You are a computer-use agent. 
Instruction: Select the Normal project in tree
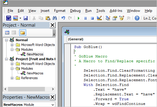coord(22,40)
